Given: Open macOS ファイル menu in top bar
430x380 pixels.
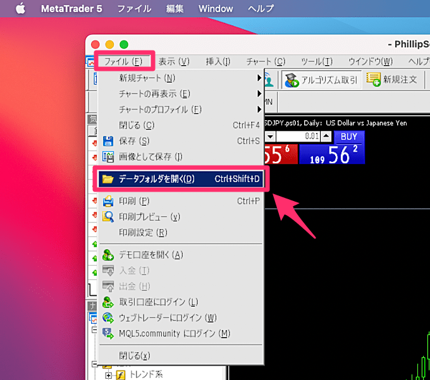Looking at the screenshot, I should tap(134, 8).
